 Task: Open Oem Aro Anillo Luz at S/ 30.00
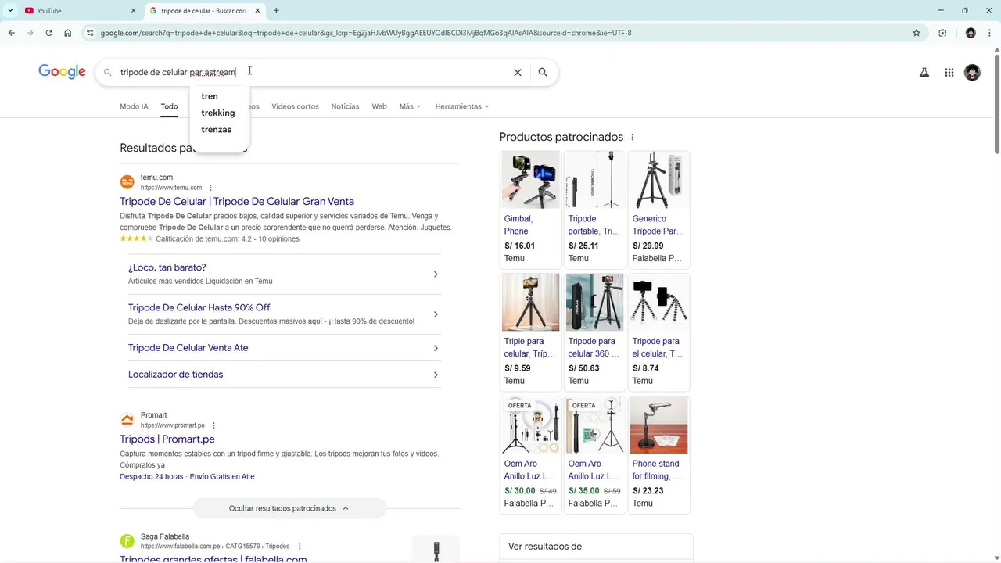530,454
